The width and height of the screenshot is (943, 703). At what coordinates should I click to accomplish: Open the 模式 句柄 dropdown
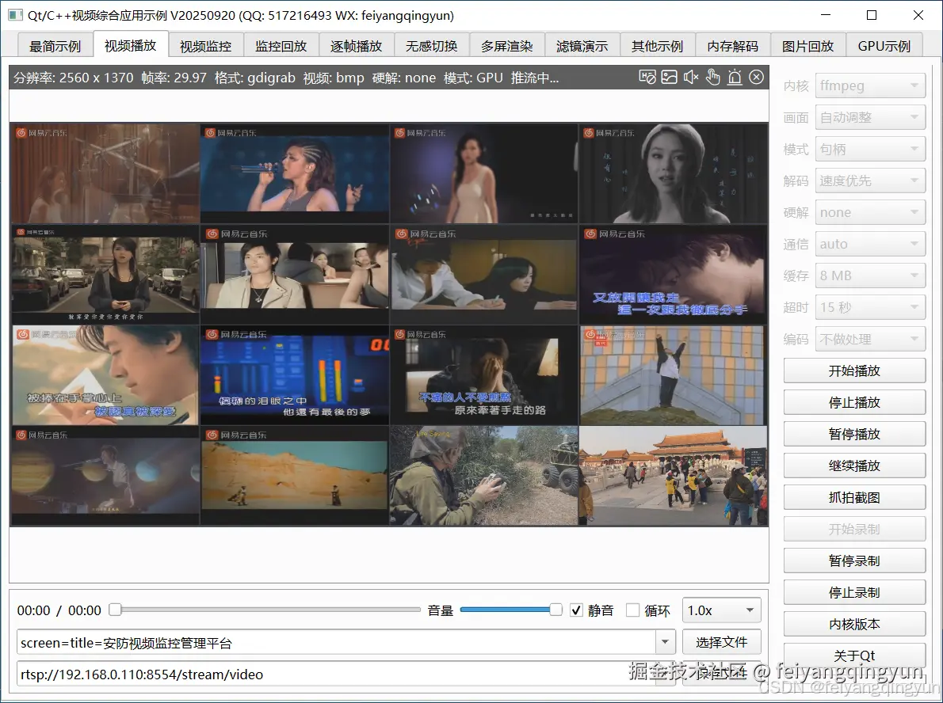click(870, 149)
